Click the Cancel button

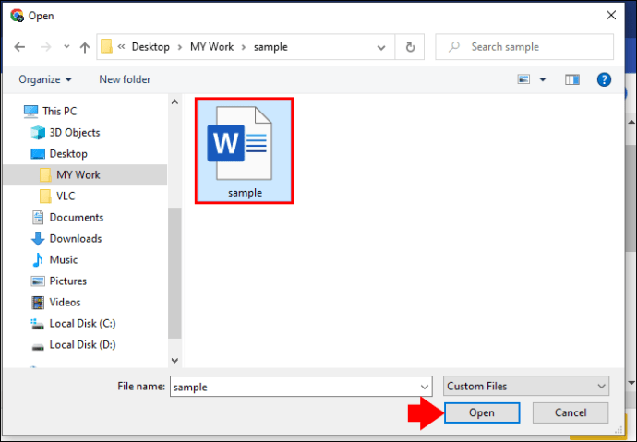[571, 412]
